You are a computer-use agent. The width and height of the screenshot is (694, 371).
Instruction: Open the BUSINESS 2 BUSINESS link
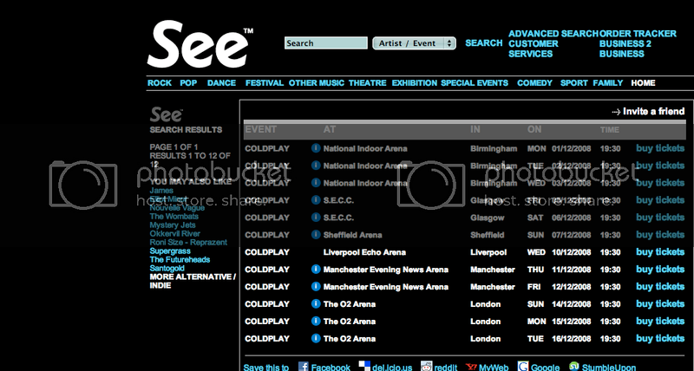tap(625, 49)
